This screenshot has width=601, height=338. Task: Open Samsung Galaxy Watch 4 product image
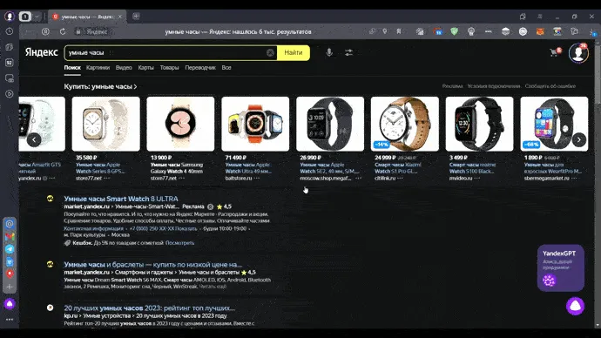click(180, 124)
